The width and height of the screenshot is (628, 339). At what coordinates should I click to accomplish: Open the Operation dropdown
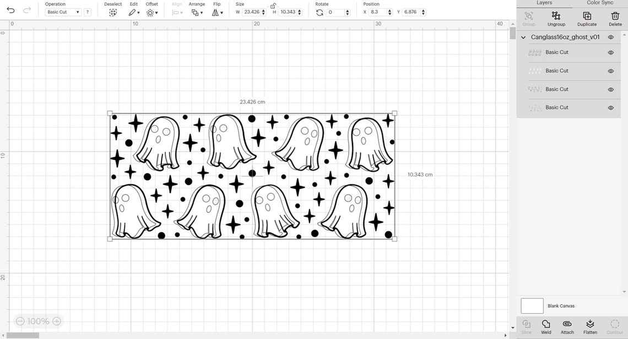[x=63, y=12]
